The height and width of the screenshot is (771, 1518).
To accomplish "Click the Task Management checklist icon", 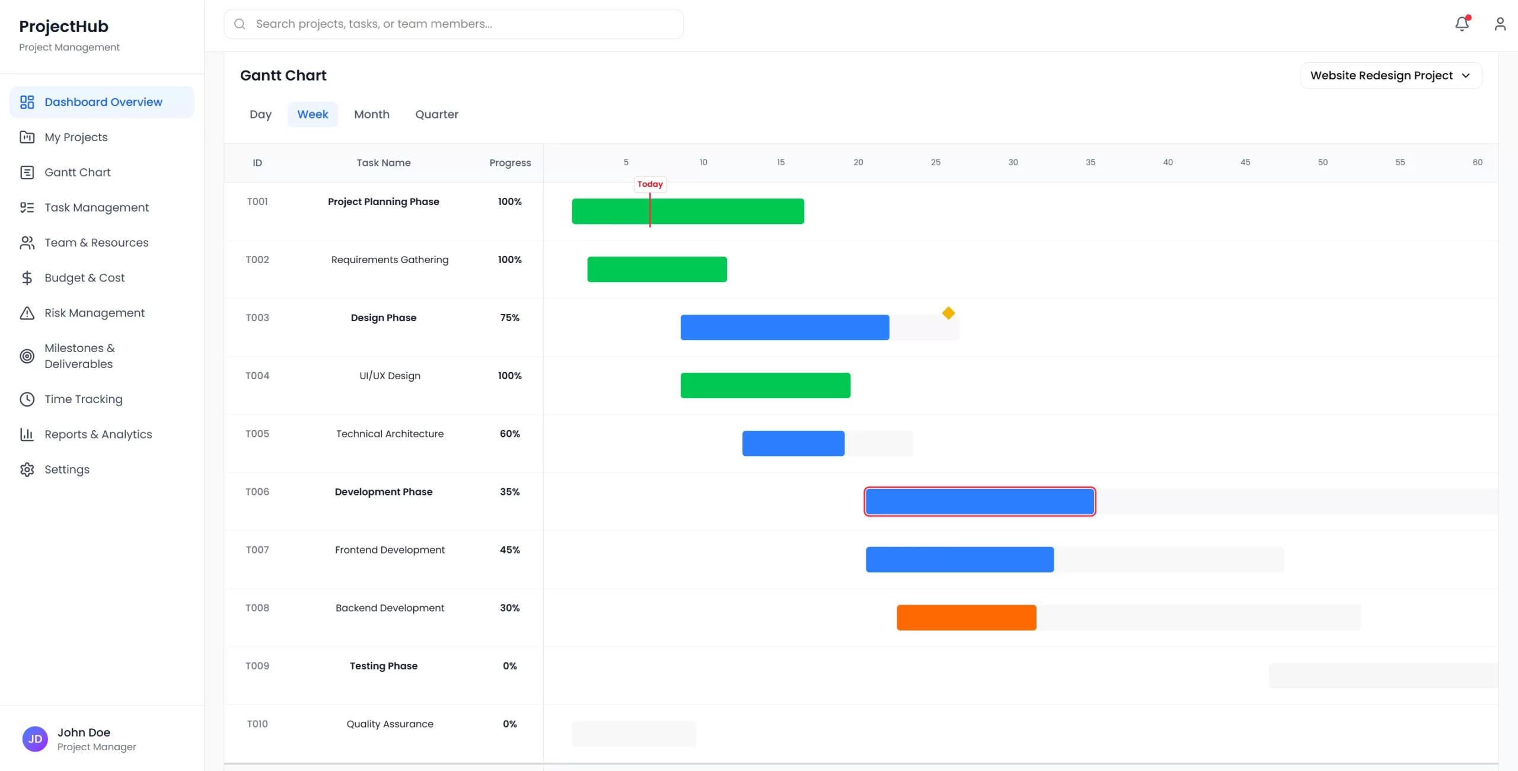I will (x=27, y=207).
